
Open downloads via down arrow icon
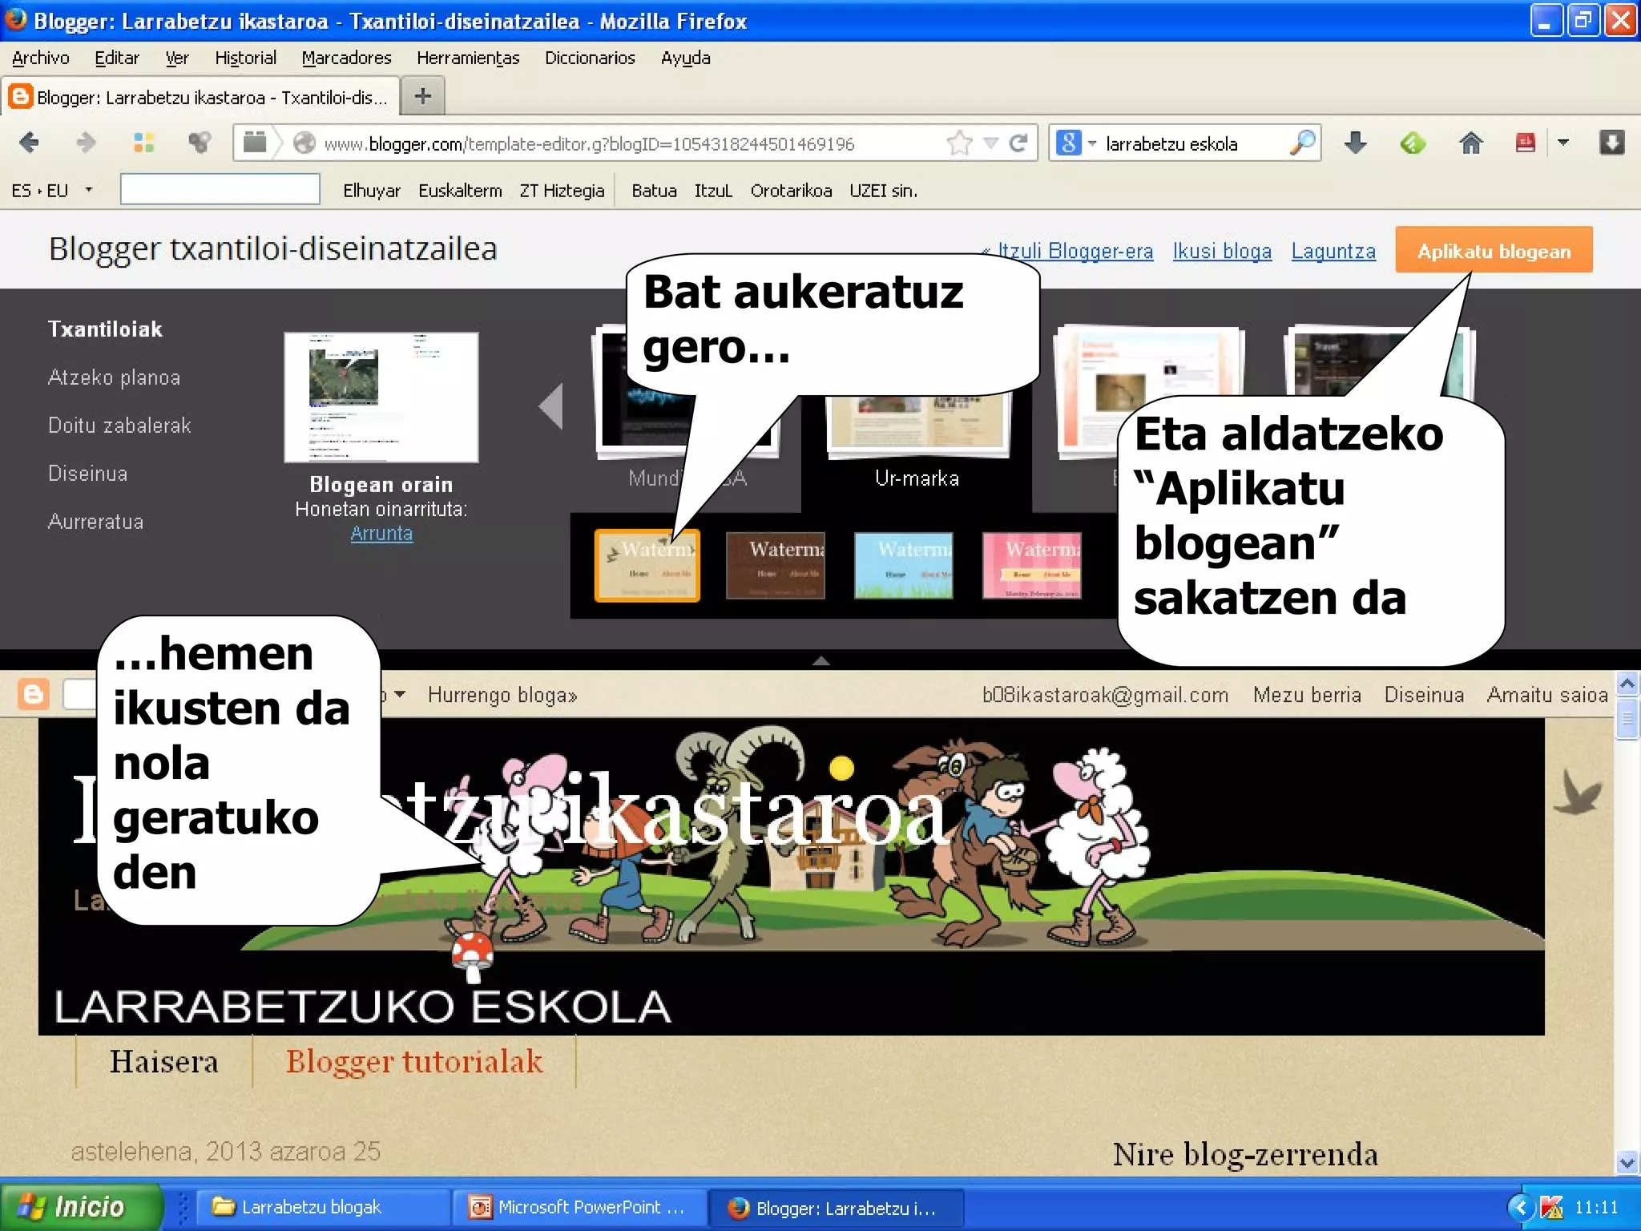(x=1355, y=143)
